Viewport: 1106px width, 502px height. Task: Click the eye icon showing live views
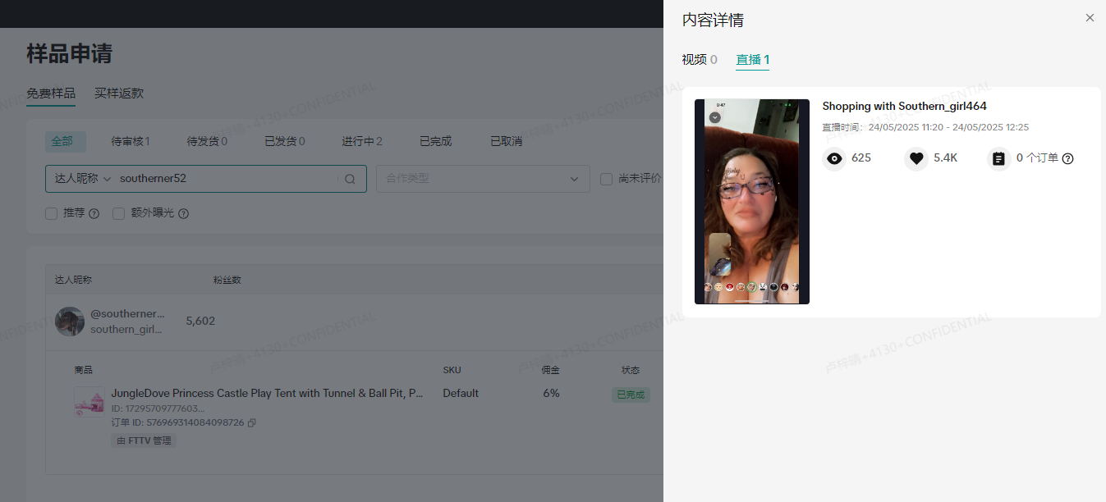coord(834,158)
